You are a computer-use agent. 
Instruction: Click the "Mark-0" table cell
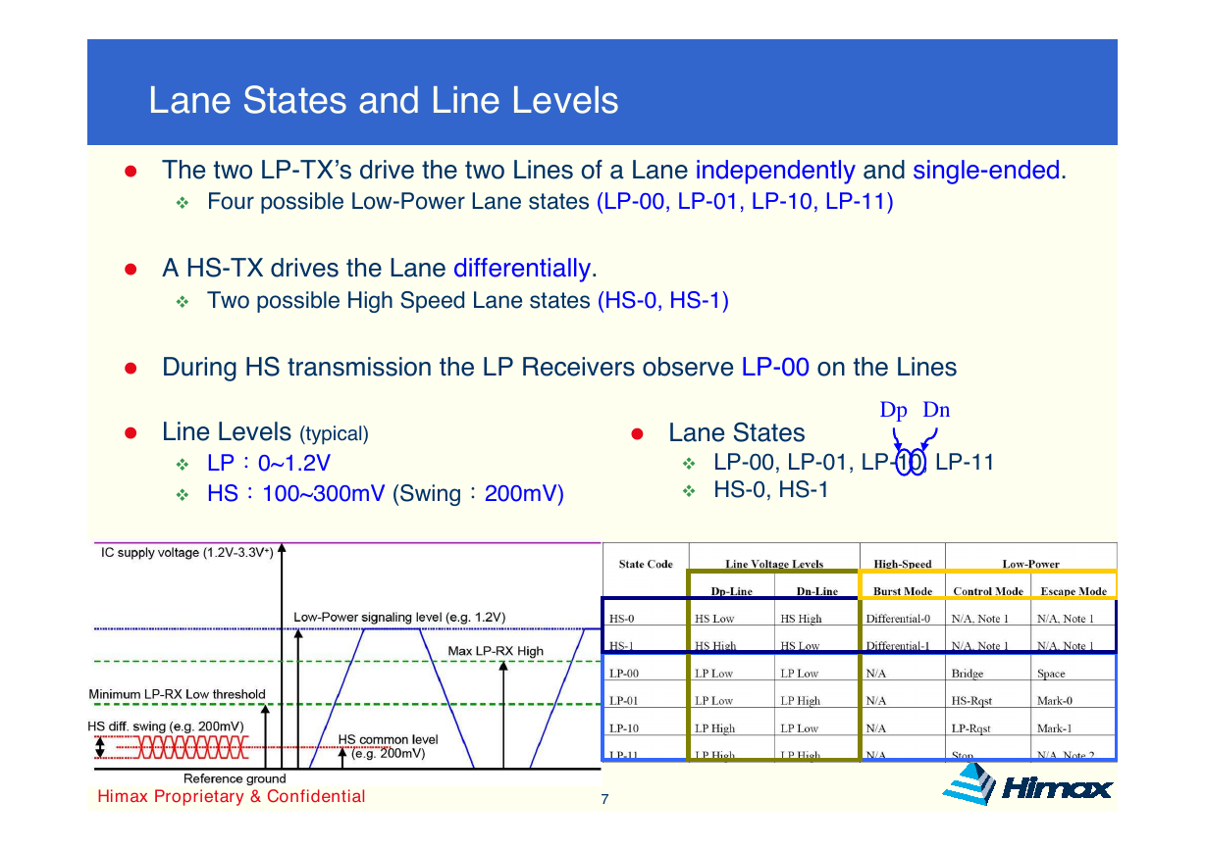pyautogui.click(x=1055, y=701)
